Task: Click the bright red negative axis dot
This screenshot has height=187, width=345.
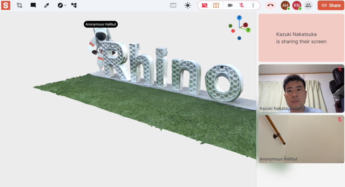Action: (x=233, y=31)
